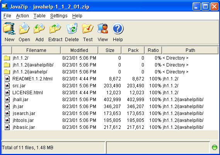
Task: Sort by the Size column header
Action: pyautogui.click(x=110, y=50)
